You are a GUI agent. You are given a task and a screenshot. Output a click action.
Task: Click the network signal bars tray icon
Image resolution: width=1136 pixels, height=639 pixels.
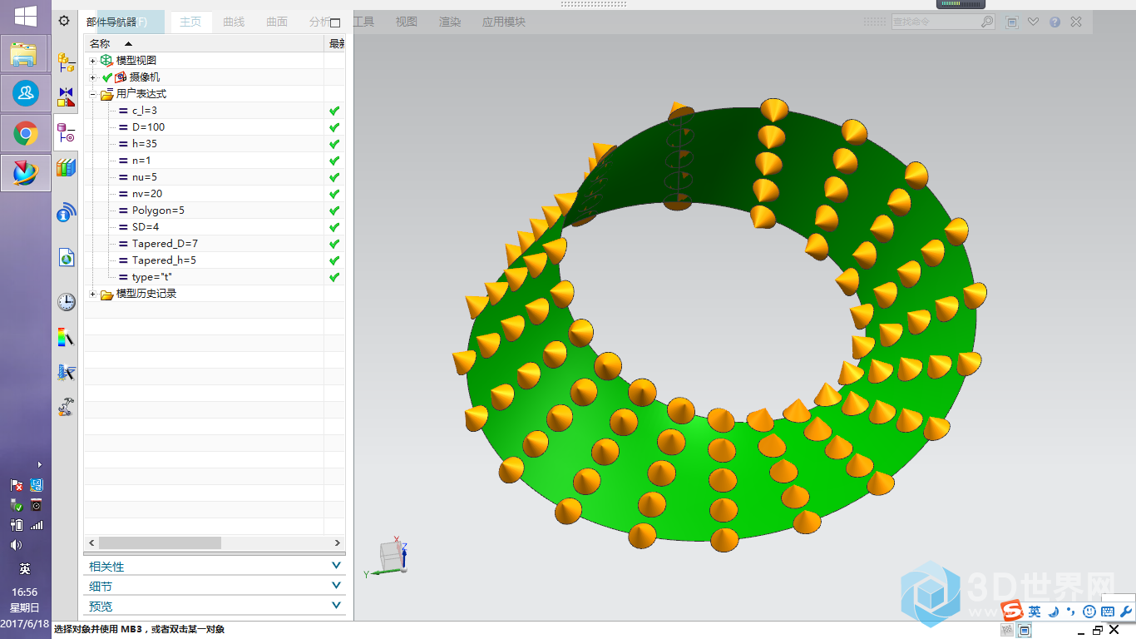[x=37, y=525]
